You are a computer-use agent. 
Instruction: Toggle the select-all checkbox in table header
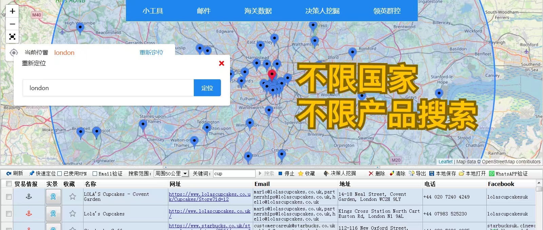[x=9, y=184]
